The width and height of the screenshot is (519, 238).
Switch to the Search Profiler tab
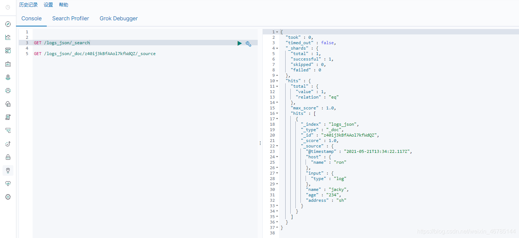[x=70, y=18]
